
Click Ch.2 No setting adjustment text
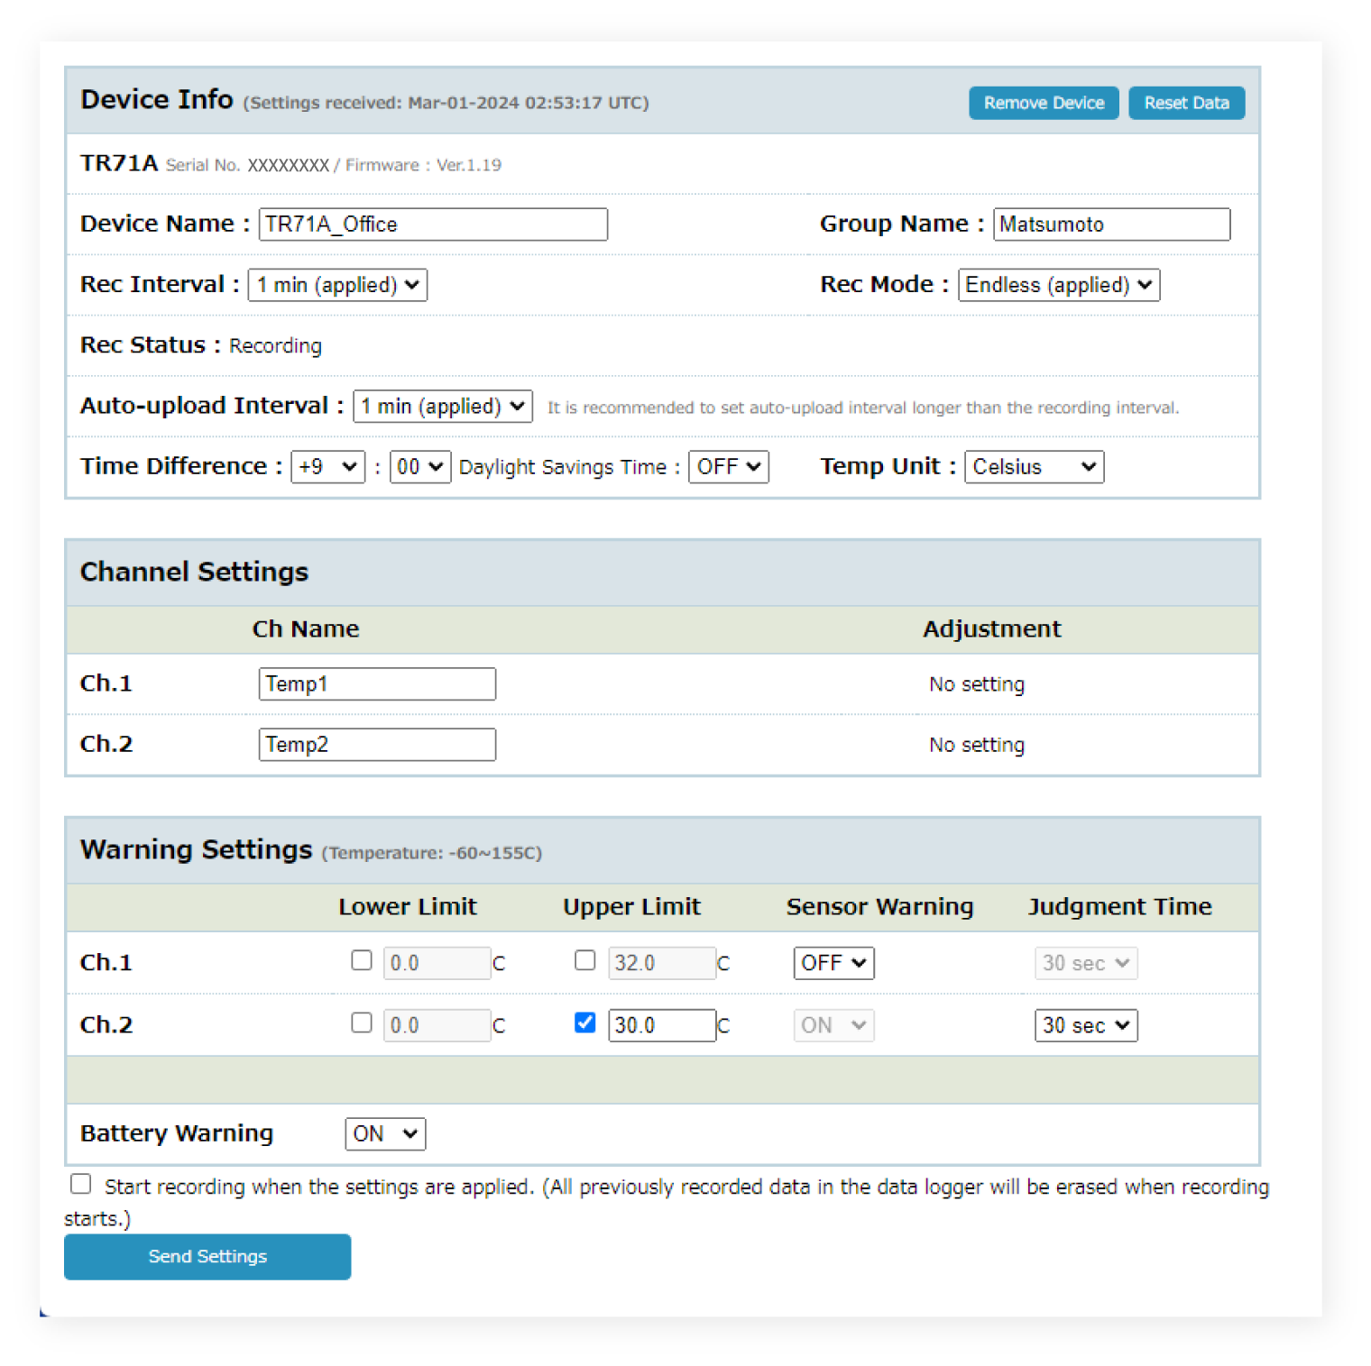(x=977, y=745)
